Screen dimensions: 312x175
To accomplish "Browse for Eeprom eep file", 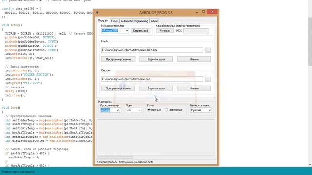I will click(x=208, y=79).
